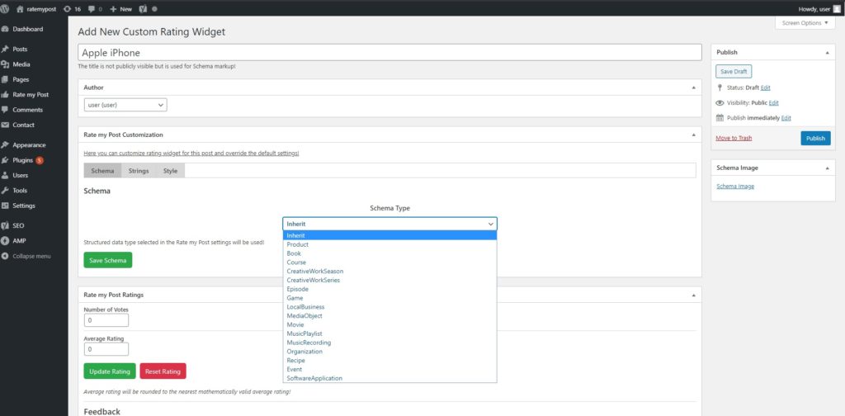Viewport: 845px width, 416px height.
Task: Open the Yoast SEO icon in admin bar
Action: (x=144, y=8)
